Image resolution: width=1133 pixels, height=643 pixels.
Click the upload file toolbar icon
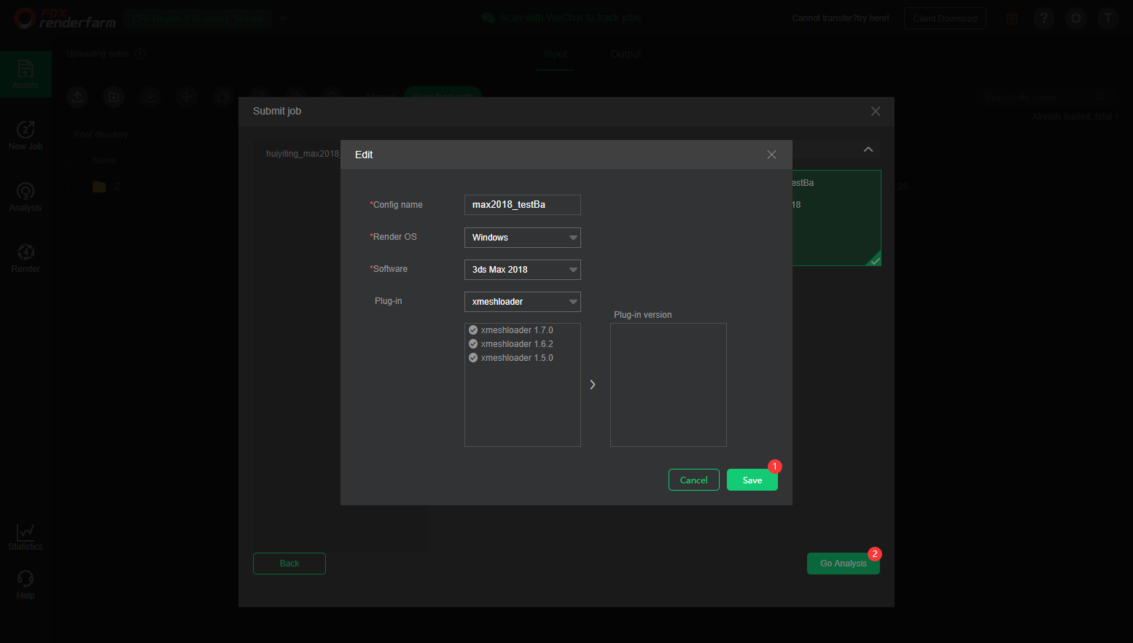[x=77, y=97]
